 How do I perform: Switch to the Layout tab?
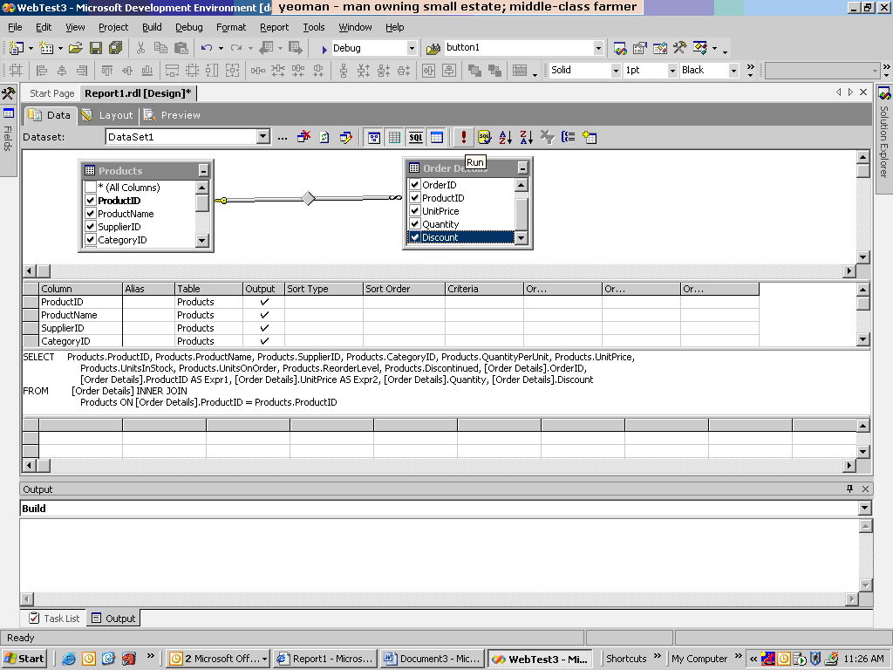(x=108, y=115)
